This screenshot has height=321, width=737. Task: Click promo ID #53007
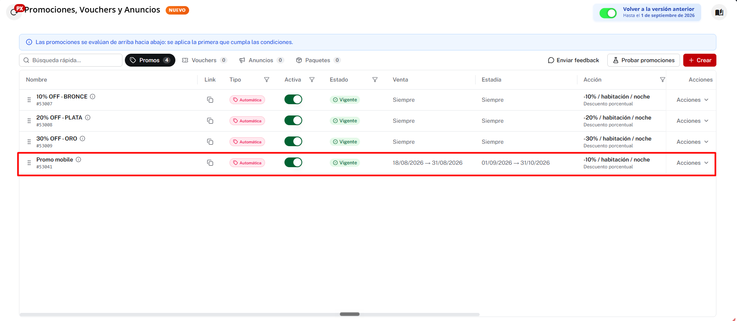(44, 104)
